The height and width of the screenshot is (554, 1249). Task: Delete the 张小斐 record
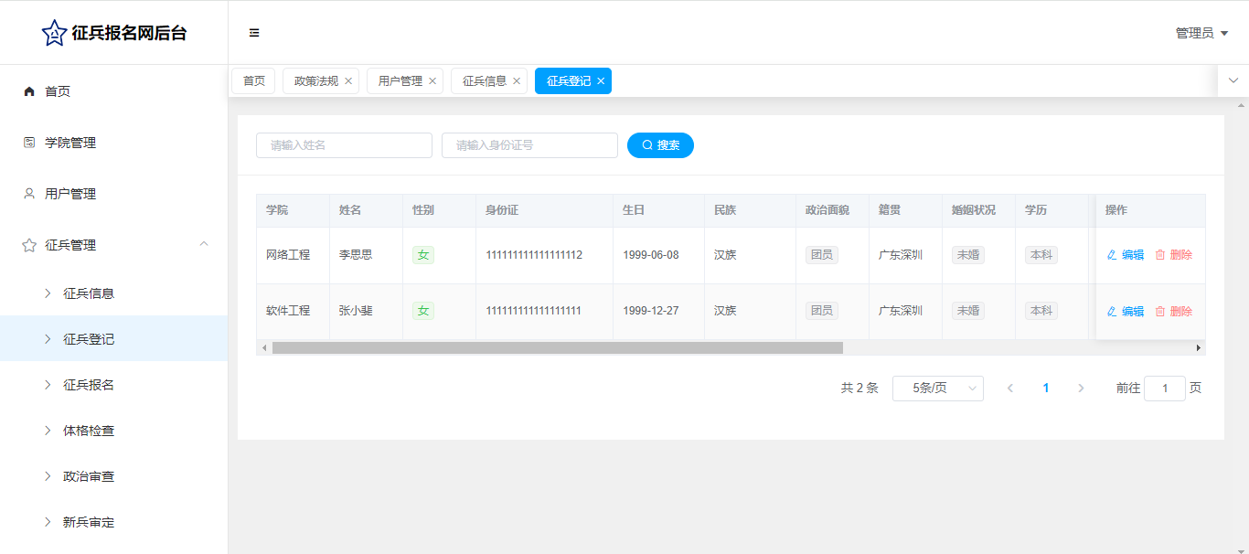[1173, 312]
